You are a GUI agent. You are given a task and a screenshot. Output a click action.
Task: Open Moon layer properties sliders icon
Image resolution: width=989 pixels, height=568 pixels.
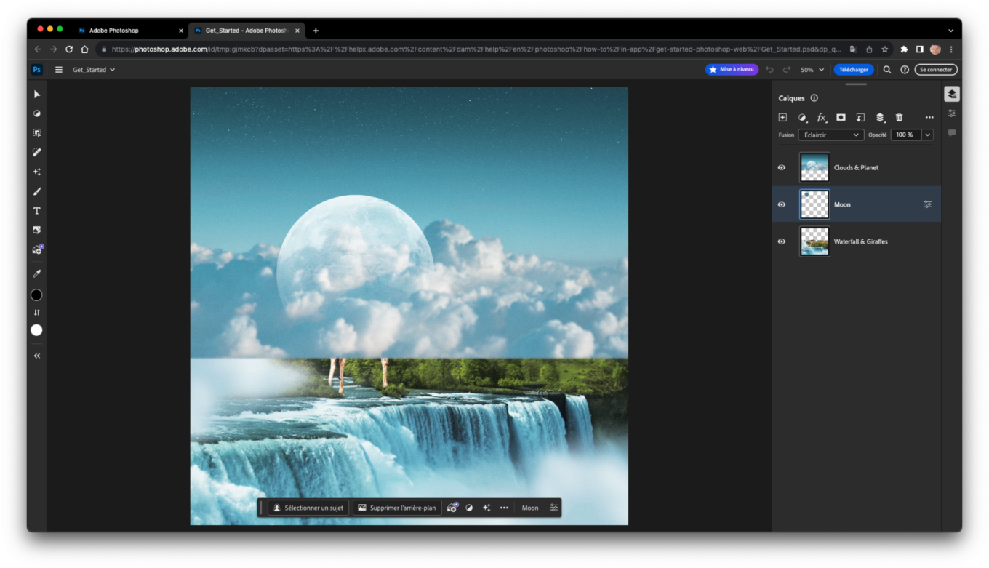point(927,204)
